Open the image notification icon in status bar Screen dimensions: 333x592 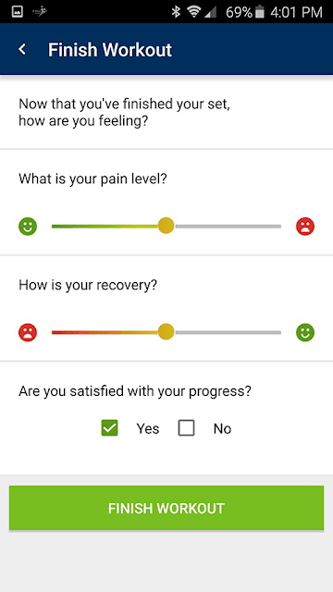click(18, 12)
